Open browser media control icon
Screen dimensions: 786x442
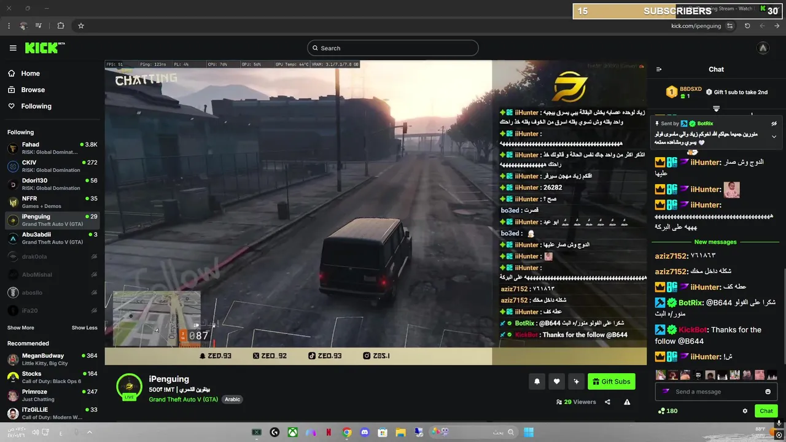39,26
